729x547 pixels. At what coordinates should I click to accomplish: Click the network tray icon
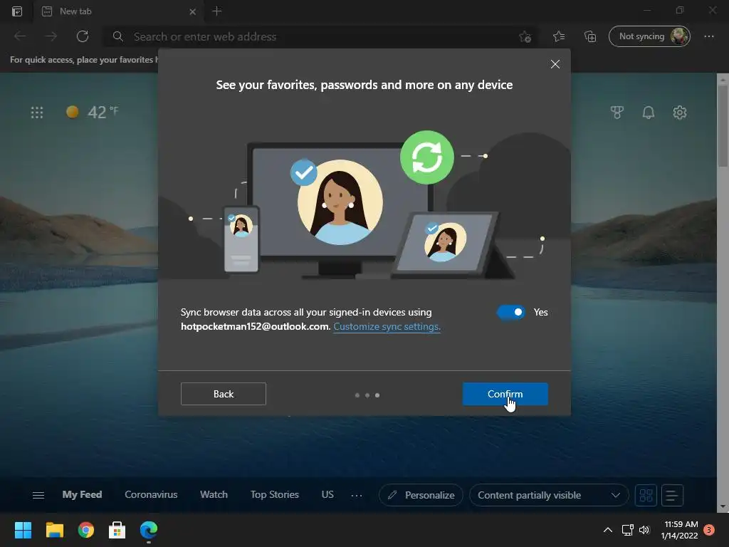pos(628,530)
